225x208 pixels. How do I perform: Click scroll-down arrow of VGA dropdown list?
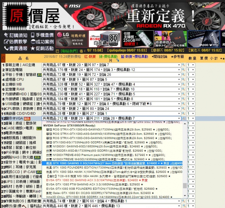[185, 196]
